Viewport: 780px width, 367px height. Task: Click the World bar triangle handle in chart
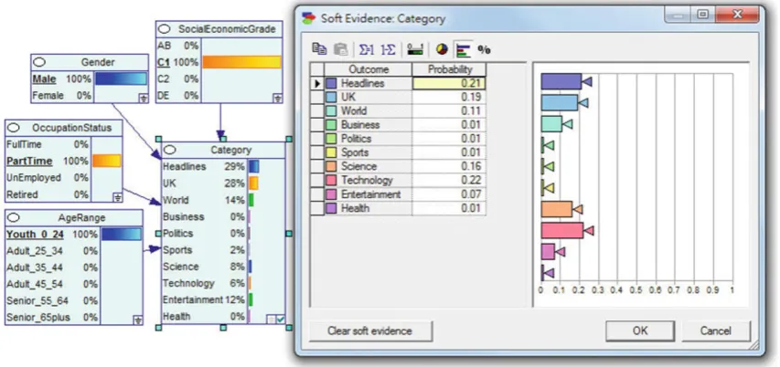click(x=567, y=123)
